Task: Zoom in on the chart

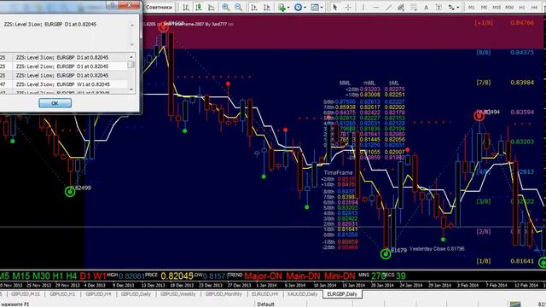Action: coord(226,8)
